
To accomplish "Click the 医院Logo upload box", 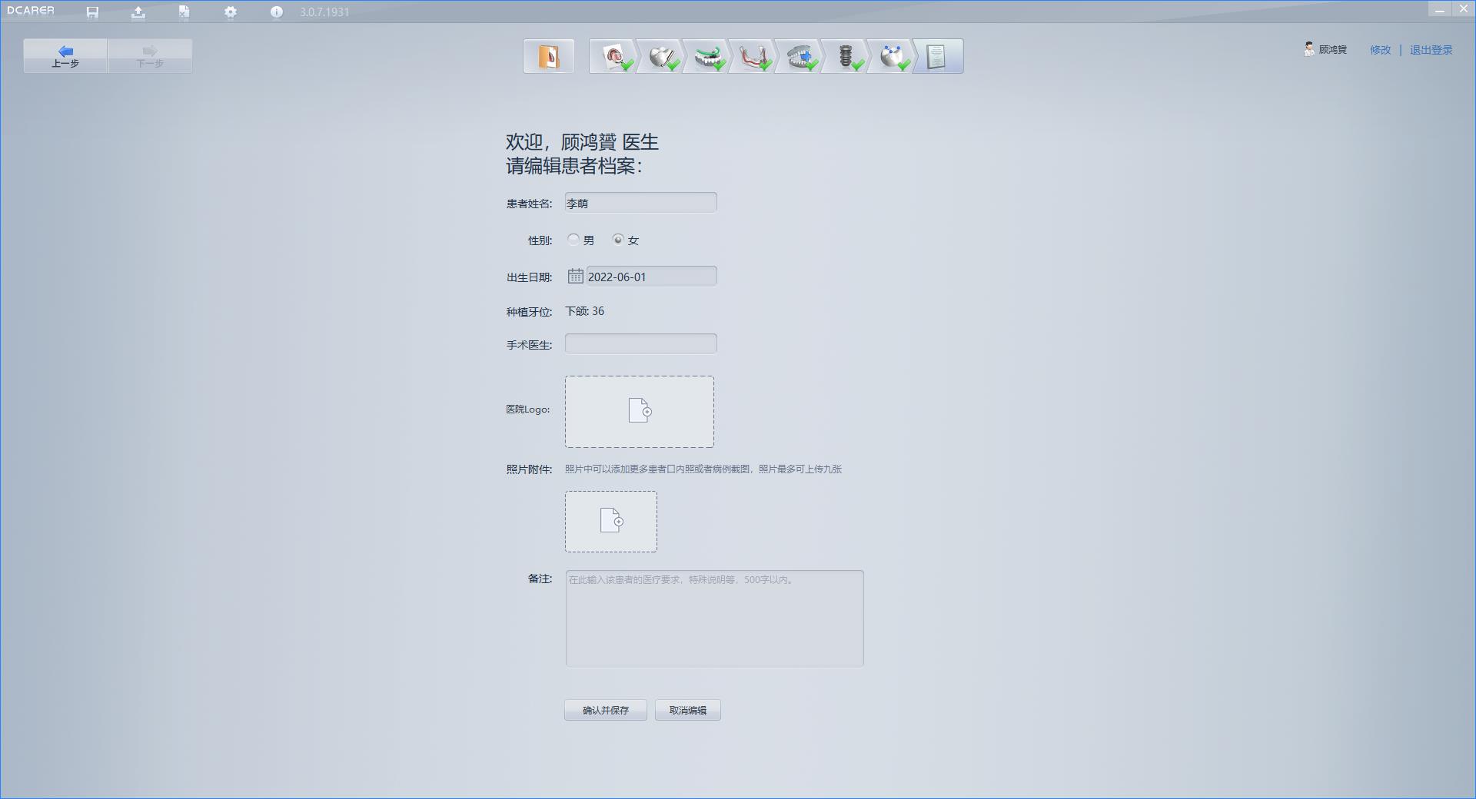I will (639, 412).
